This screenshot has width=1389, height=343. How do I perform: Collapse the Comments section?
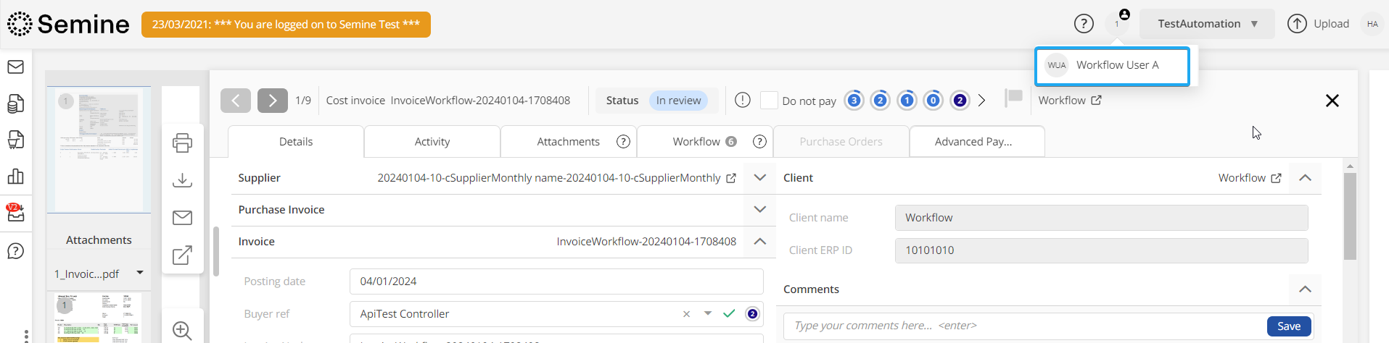tap(1304, 289)
